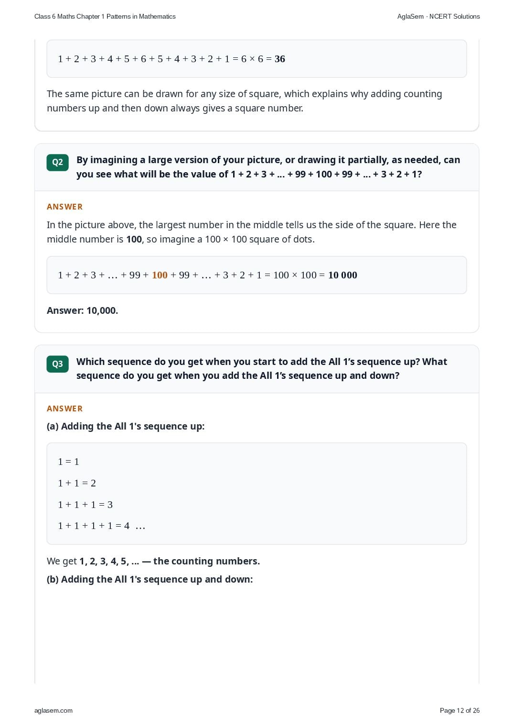Viewport: 514px width, 728px height.
Task: Click the Answer: 10,000 text
Action: 82,310
